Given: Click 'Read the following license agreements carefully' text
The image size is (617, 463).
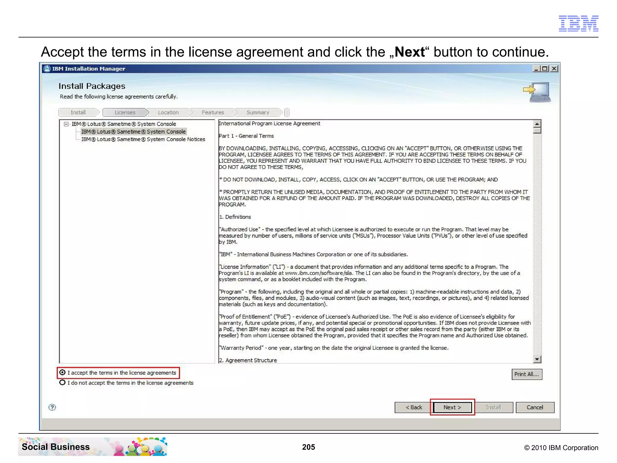Looking at the screenshot, I should point(119,97).
